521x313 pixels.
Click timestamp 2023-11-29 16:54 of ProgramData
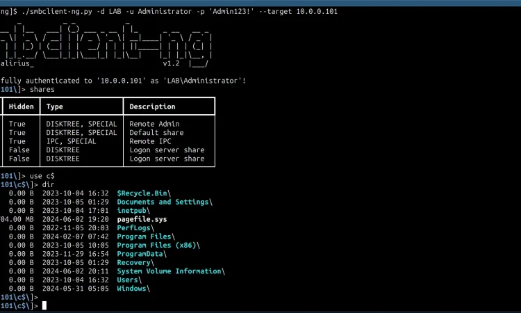(x=76, y=254)
